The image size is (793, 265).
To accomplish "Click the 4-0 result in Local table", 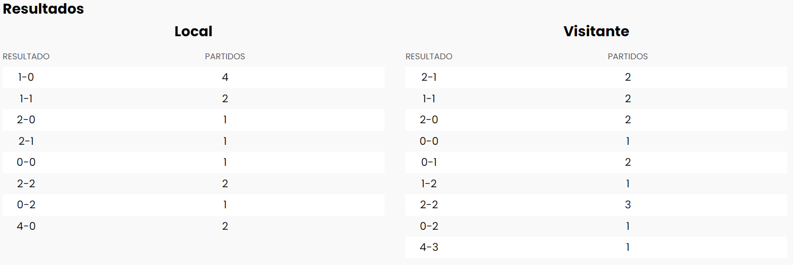I will pos(26,226).
